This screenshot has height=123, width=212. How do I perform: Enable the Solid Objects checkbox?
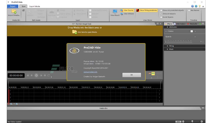[161, 17]
